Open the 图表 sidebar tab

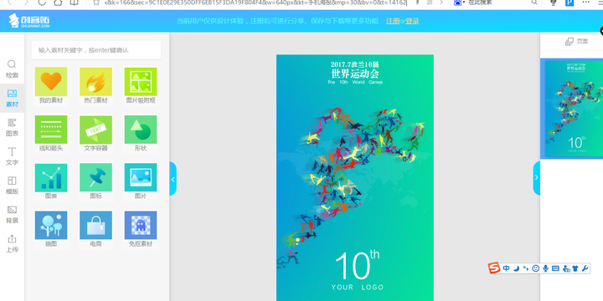tap(12, 127)
